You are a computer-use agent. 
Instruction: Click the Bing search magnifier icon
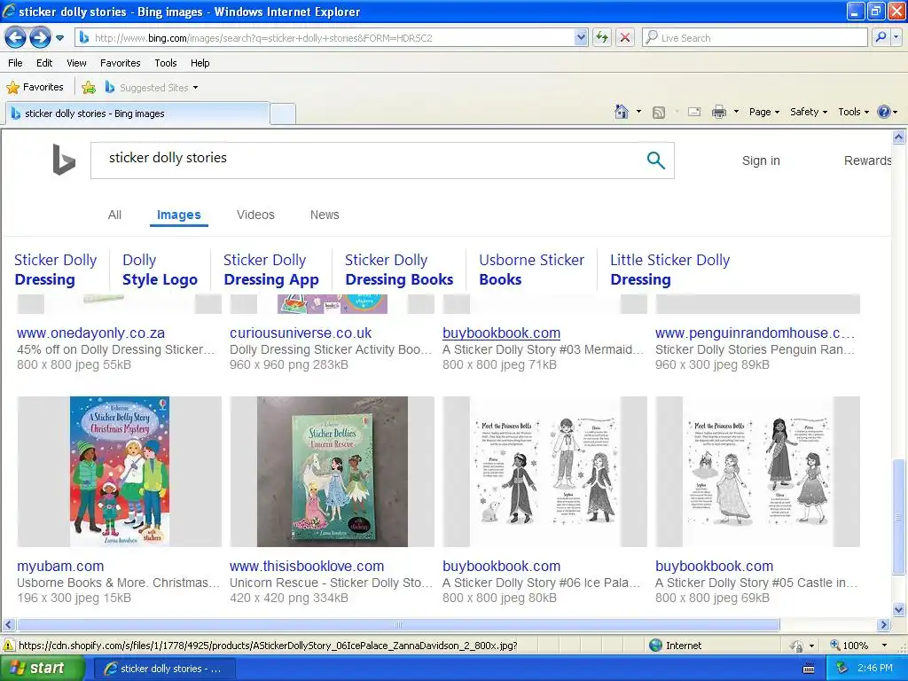[655, 160]
